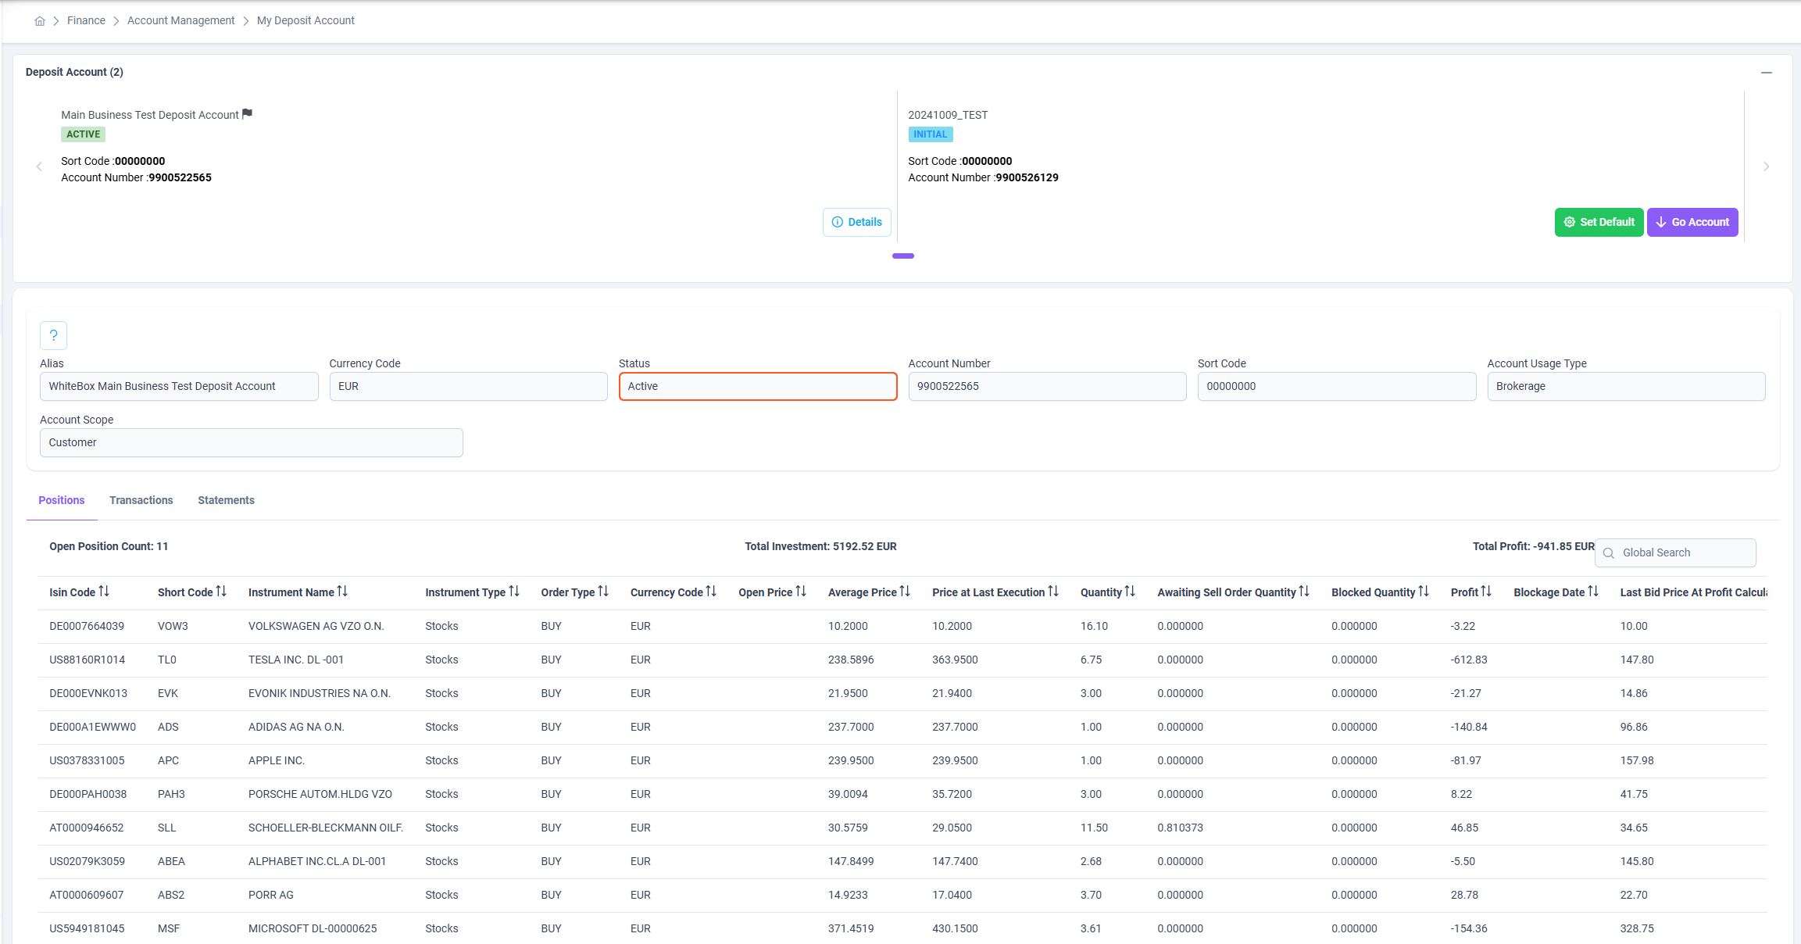
Task: Click the Go Account button
Action: pyautogui.click(x=1692, y=222)
